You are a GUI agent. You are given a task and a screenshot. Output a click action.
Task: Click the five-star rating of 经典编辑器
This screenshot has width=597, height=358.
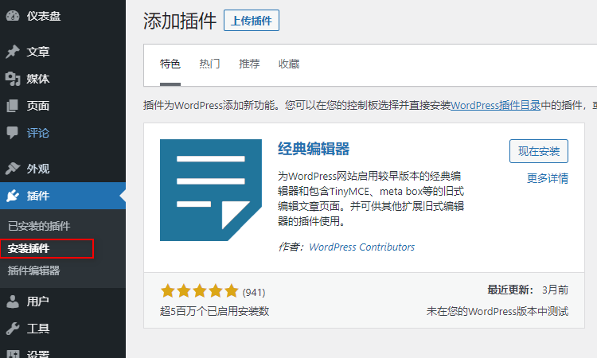(200, 291)
